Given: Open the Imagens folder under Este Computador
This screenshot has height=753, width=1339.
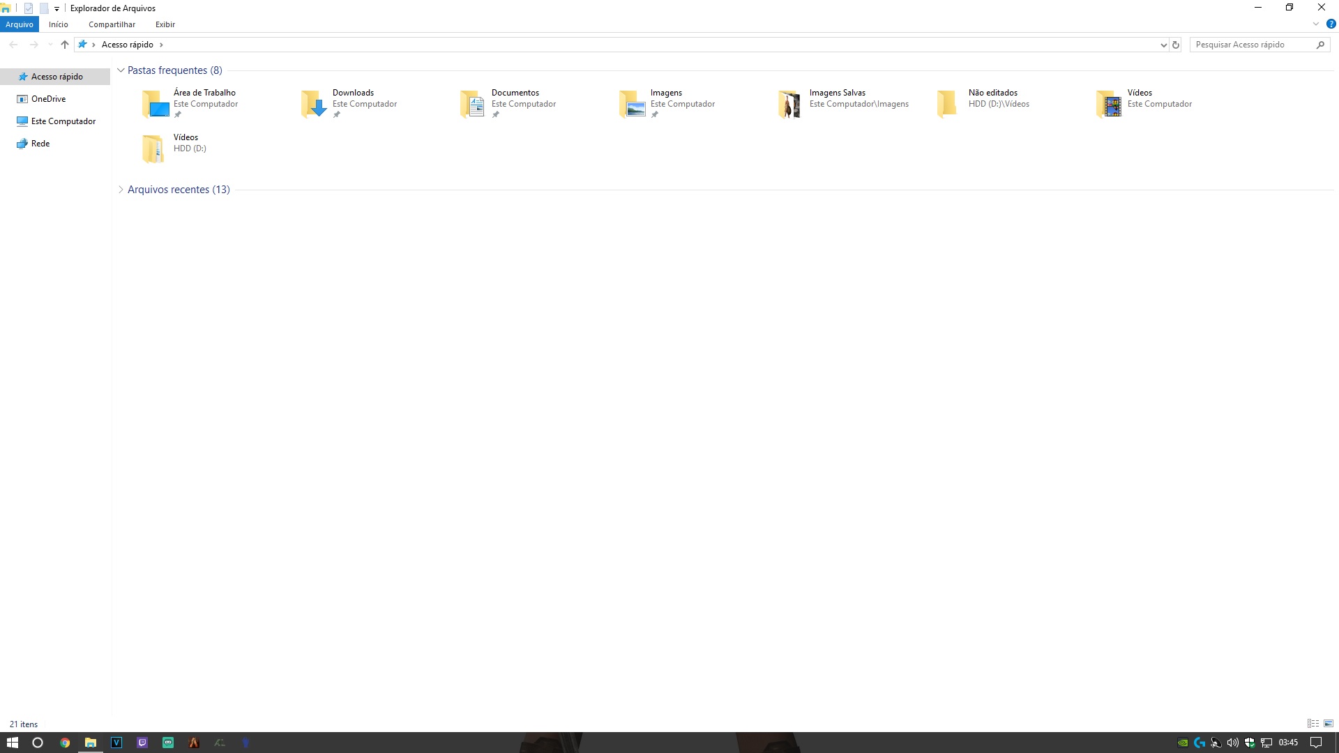Looking at the screenshot, I should [667, 103].
